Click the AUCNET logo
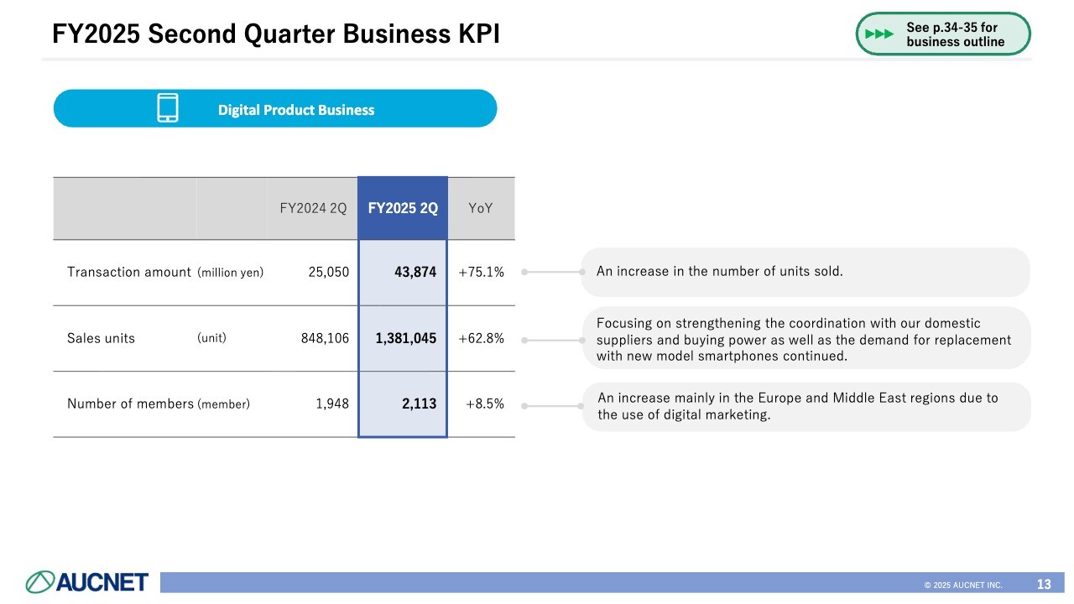 tap(87, 581)
